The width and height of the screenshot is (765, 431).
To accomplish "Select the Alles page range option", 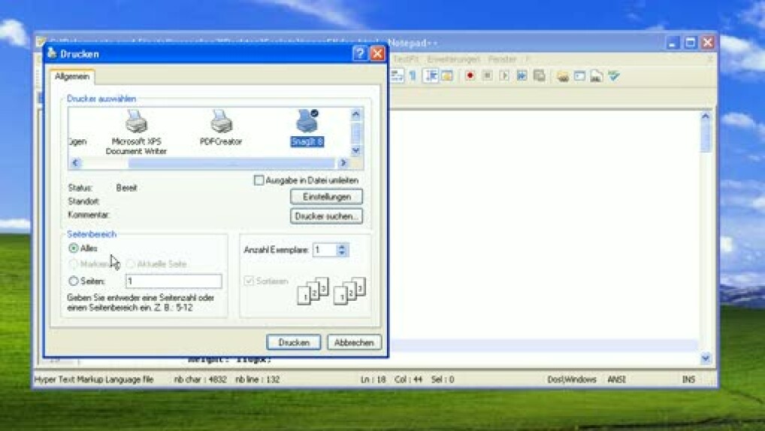I will pos(74,248).
